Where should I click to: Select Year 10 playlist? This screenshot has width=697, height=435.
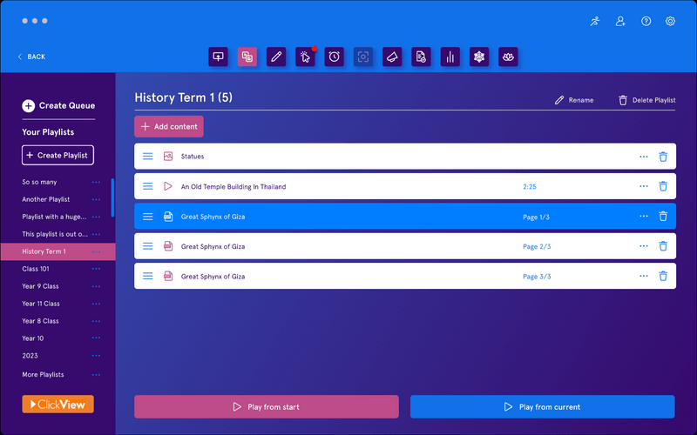[x=33, y=338]
